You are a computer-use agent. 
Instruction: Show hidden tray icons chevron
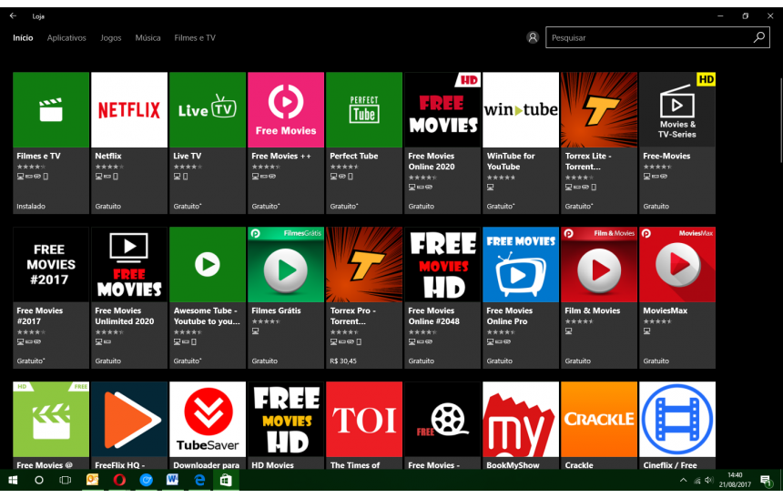coord(683,480)
